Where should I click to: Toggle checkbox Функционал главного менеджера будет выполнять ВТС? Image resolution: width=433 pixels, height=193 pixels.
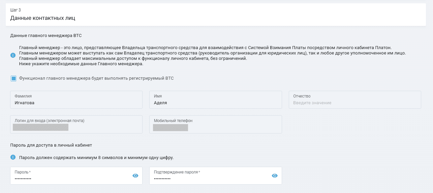click(13, 78)
